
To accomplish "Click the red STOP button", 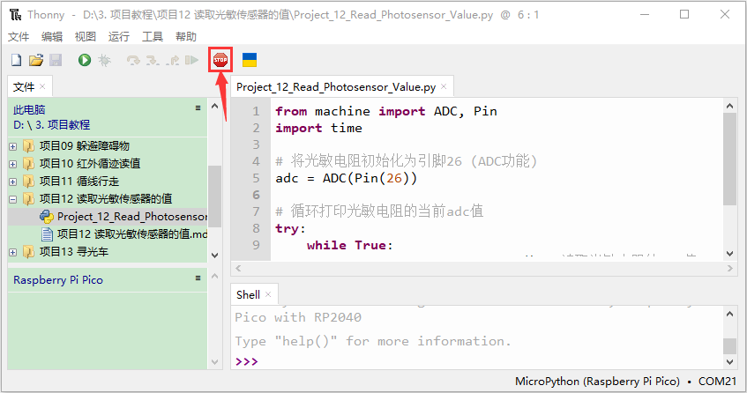I will click(220, 60).
